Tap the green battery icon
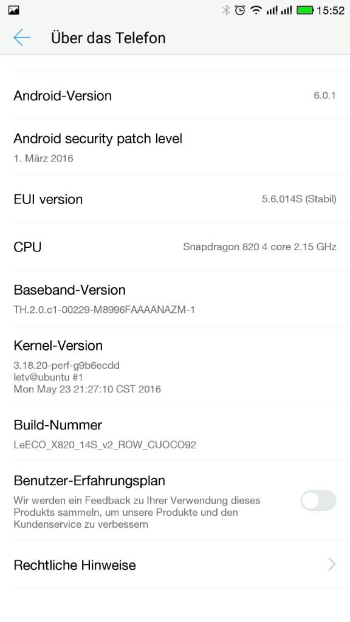Image resolution: width=350 pixels, height=622 pixels. (x=305, y=10)
